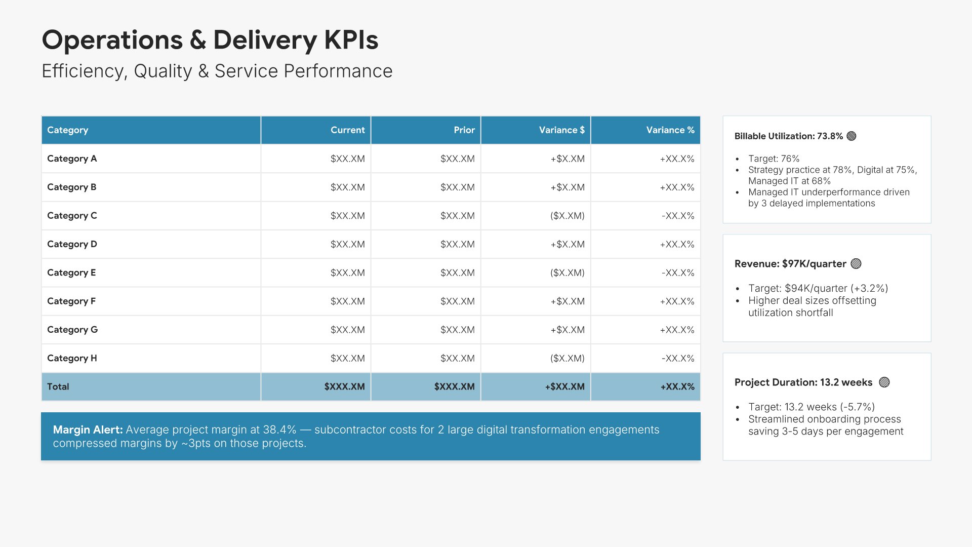Select the Target: 76% bullet text

click(774, 159)
